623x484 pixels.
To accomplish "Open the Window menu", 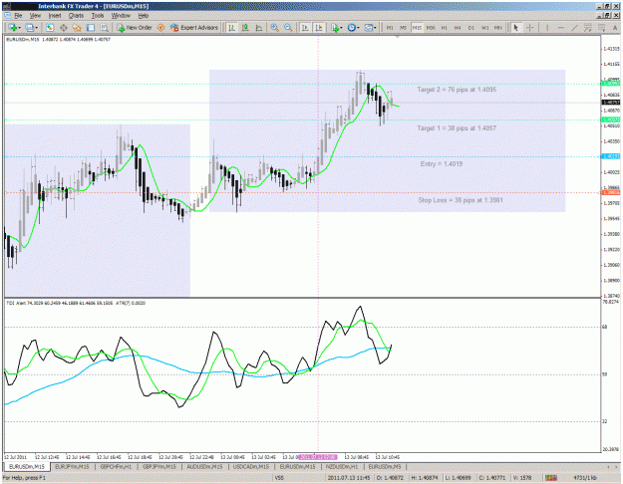I will [121, 16].
